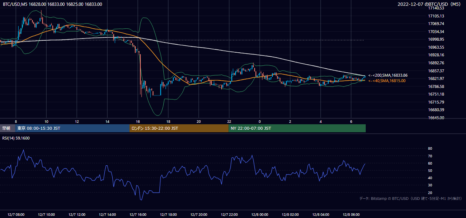Click the 12/7 18:00 date label
This screenshot has height=218, width=466.
tap(168, 214)
